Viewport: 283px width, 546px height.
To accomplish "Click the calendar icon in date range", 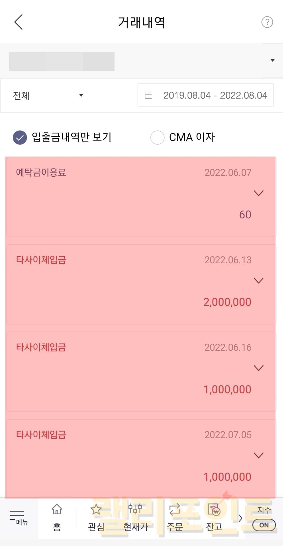I will point(149,95).
